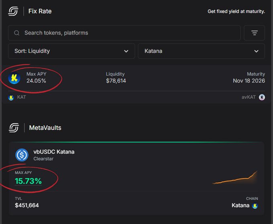Expand the Katana chain dropdown
273x224 pixels.
pyautogui.click(x=202, y=51)
